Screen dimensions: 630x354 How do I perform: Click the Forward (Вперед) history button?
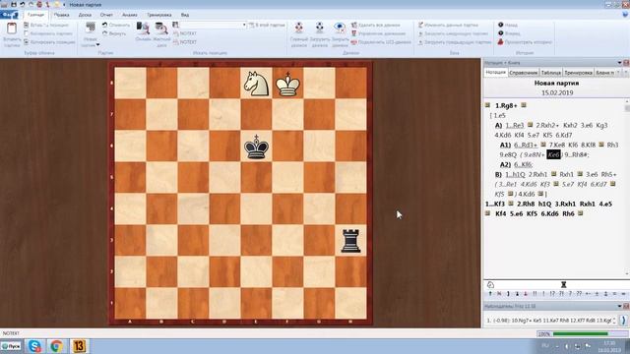(x=509, y=33)
